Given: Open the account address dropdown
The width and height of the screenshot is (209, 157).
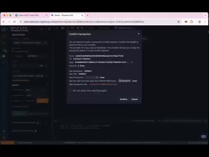Looking at the screenshot, I should pyautogui.click(x=30, y=43).
